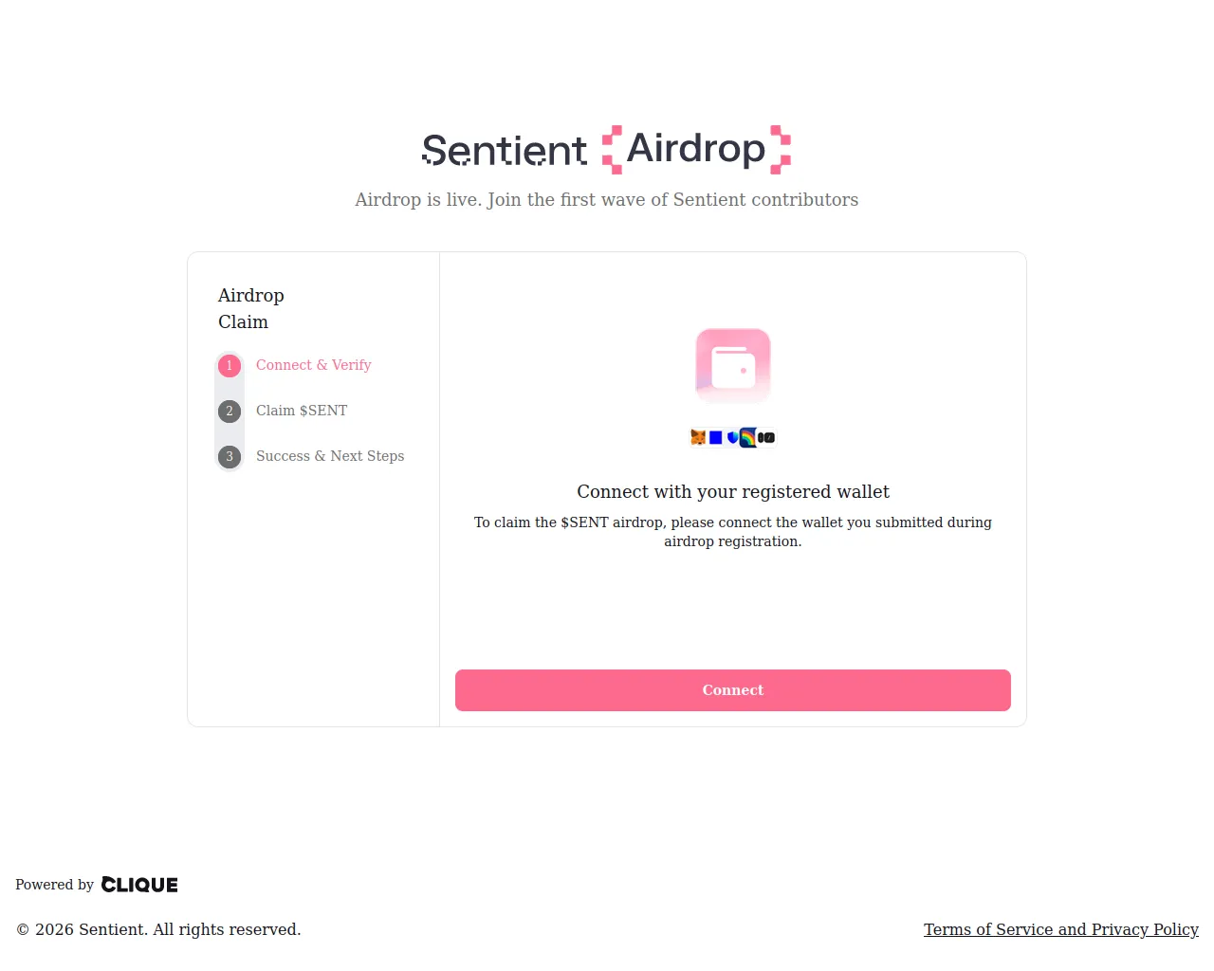Click the MetaMask fox wallet icon
Viewport: 1214px width, 971px height.
point(698,437)
